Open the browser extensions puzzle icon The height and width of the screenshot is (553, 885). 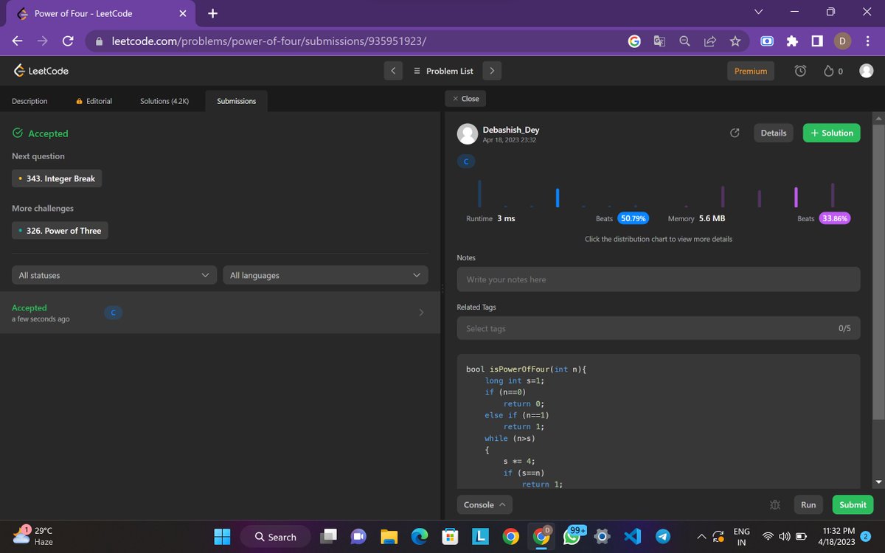click(x=792, y=42)
